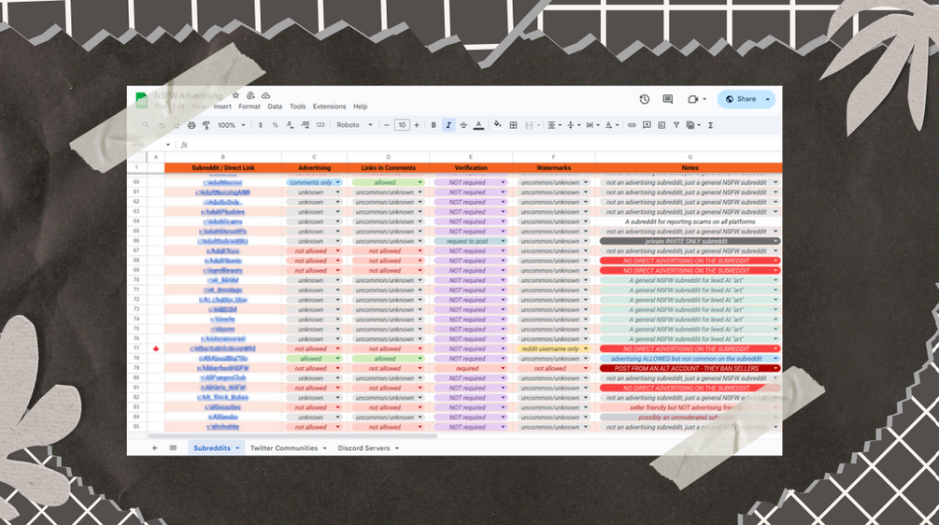Select the 'Subreddit / Direct Link' header cell
The width and height of the screenshot is (939, 525).
point(223,168)
